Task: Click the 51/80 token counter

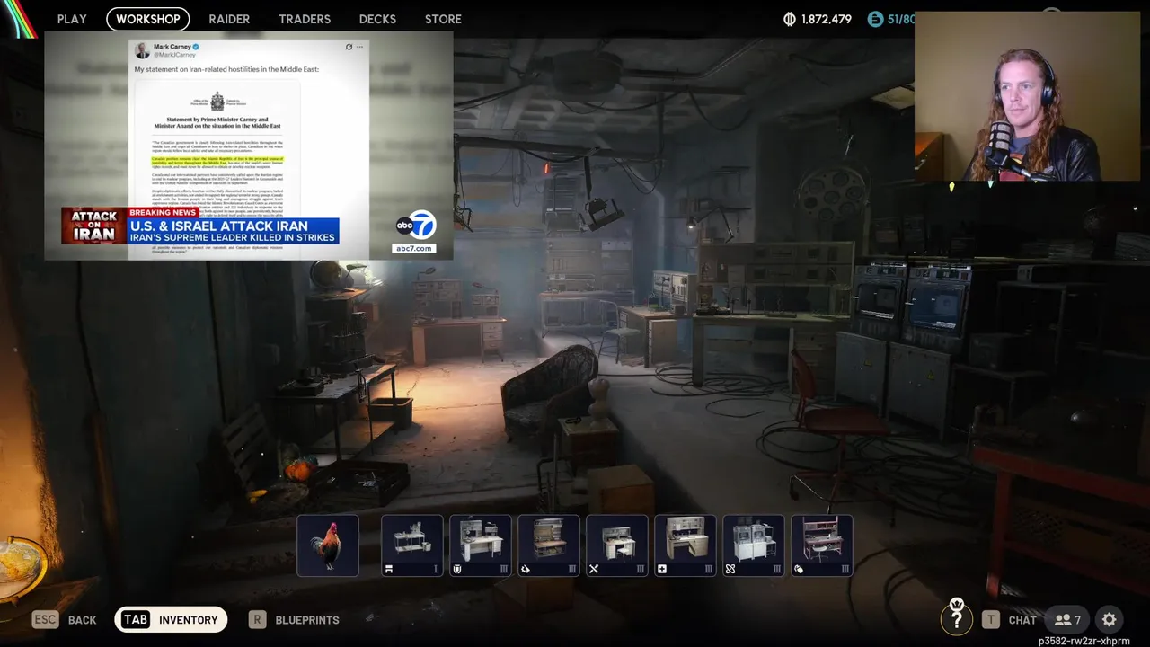Action: point(901,19)
